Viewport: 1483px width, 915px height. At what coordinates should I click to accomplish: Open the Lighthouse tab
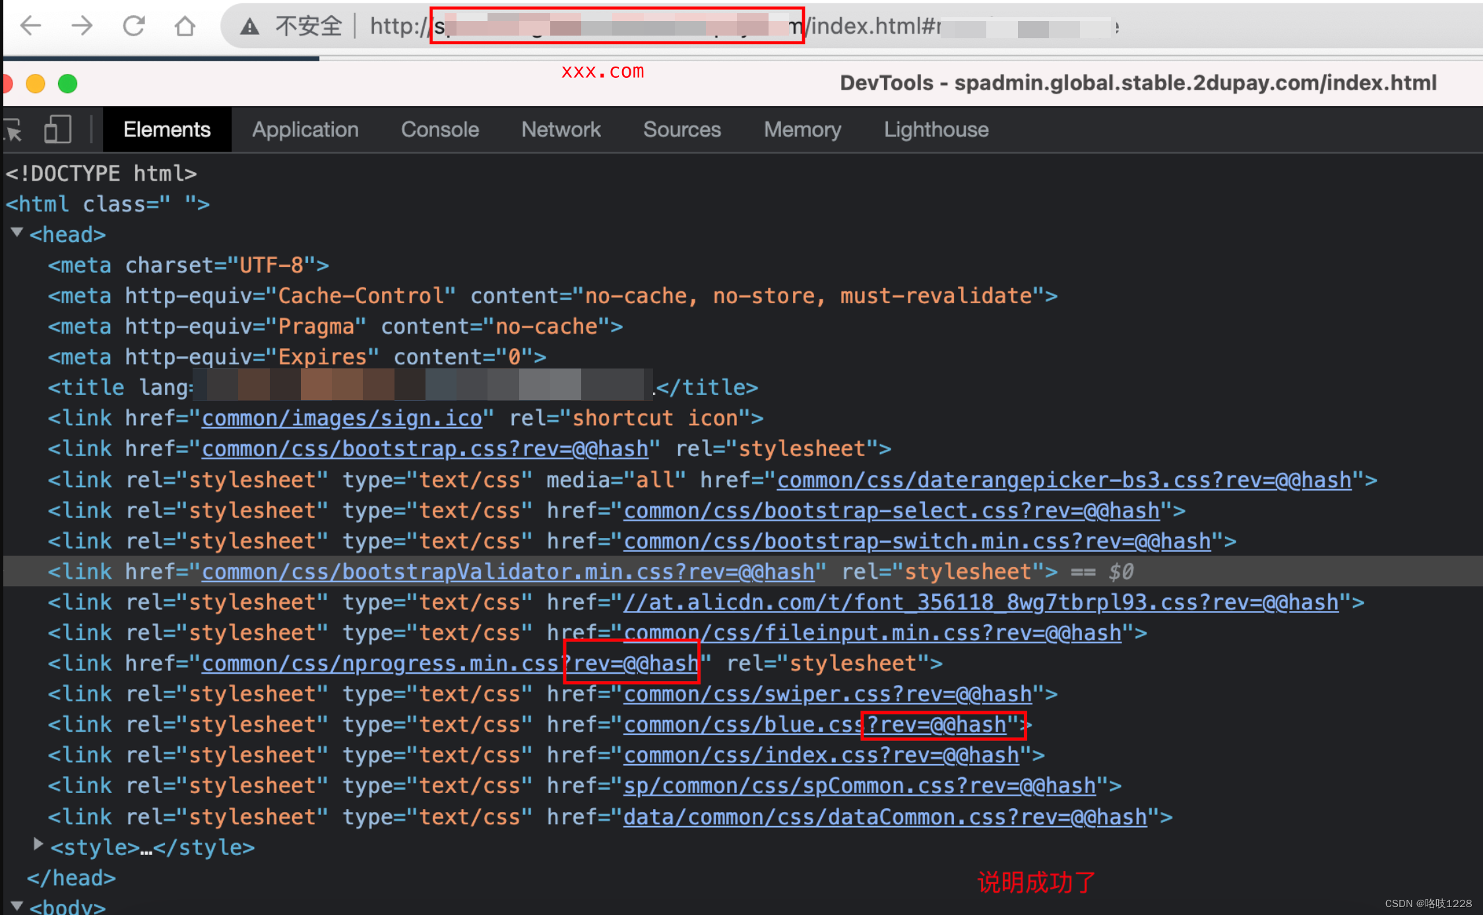coord(935,130)
